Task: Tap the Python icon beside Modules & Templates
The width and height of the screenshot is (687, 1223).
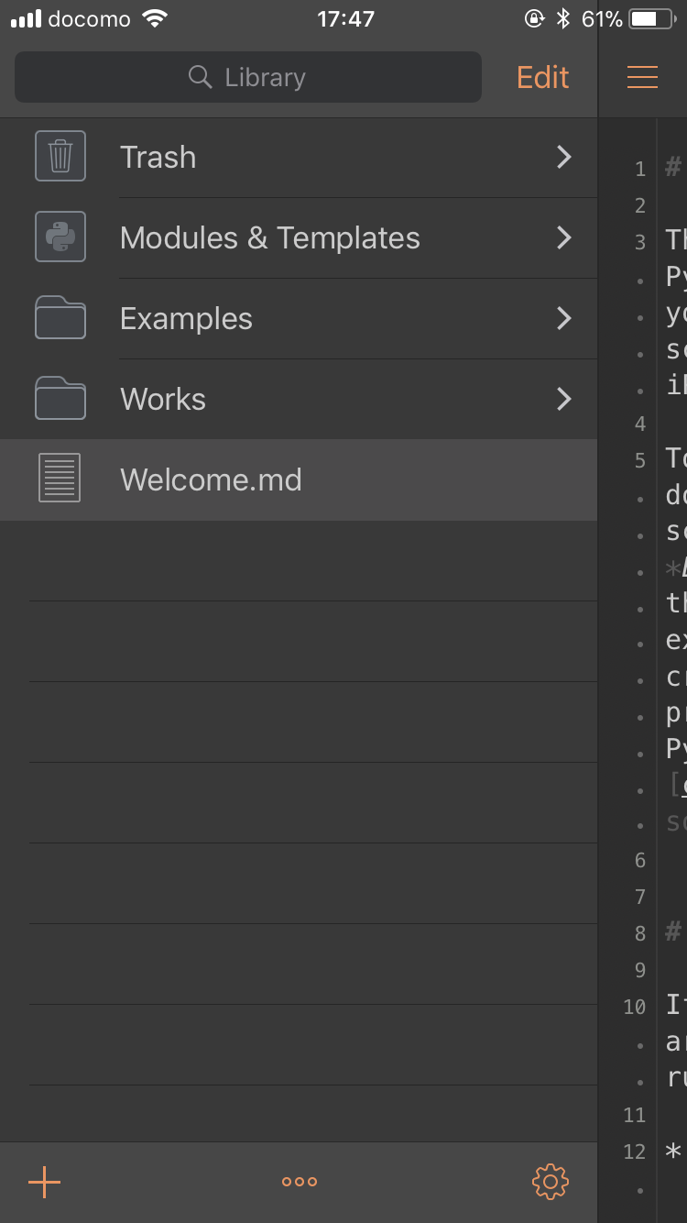Action: pos(60,237)
